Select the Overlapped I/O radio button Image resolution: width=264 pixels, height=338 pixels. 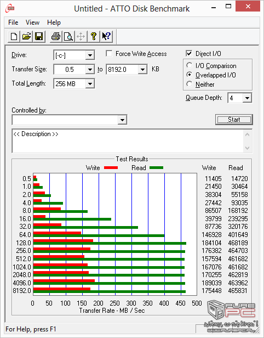tap(190, 75)
